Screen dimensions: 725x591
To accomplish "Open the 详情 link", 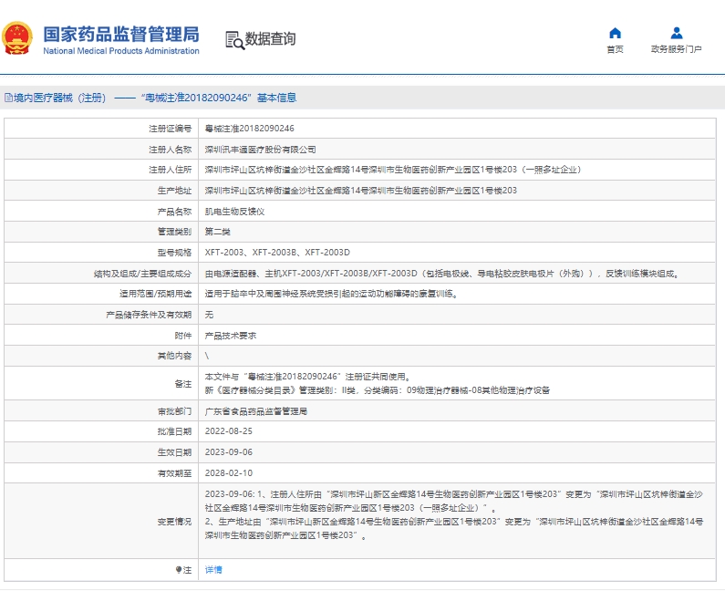I will point(213,570).
